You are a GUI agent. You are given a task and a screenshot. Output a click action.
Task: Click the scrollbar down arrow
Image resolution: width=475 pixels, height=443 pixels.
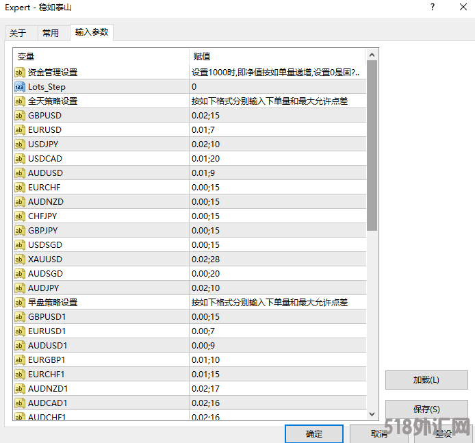click(x=372, y=414)
